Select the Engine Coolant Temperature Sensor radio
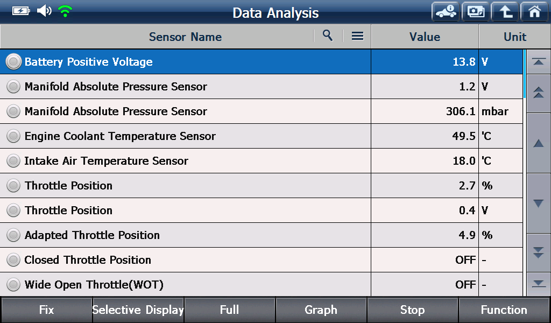Screen dimensions: 551x323 pos(13,136)
